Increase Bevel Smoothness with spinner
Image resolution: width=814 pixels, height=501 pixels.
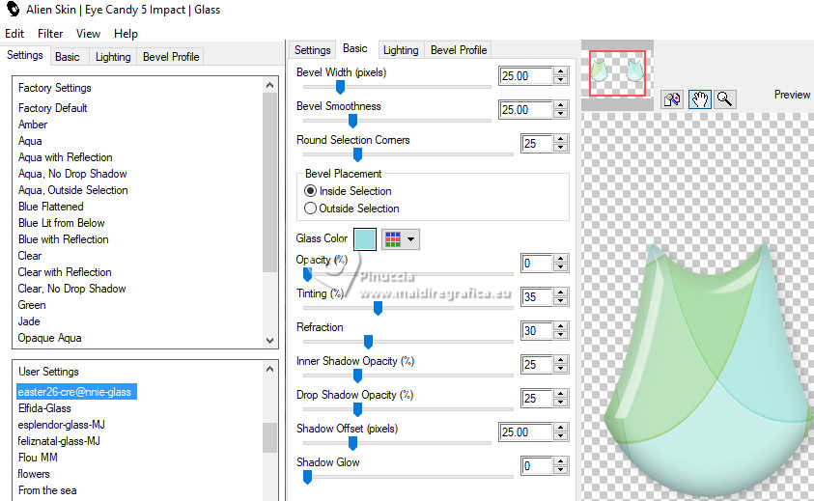[x=560, y=105]
